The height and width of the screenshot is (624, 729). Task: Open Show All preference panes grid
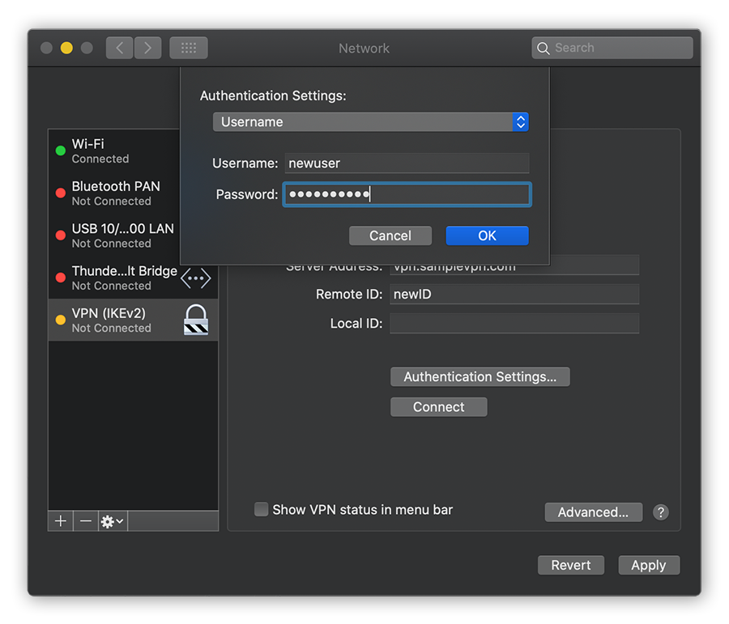188,48
